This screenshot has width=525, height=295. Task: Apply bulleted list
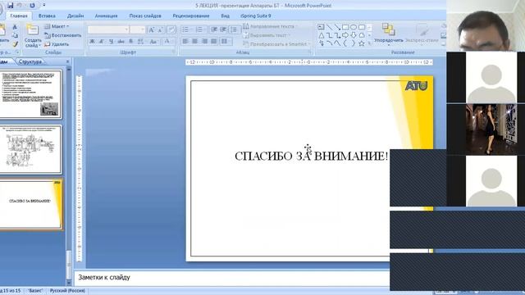coord(186,29)
